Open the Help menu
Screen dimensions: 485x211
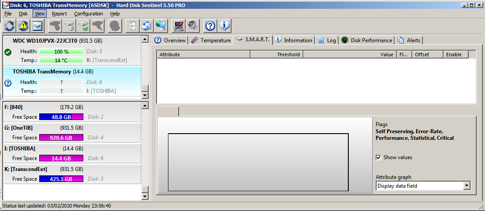point(115,14)
